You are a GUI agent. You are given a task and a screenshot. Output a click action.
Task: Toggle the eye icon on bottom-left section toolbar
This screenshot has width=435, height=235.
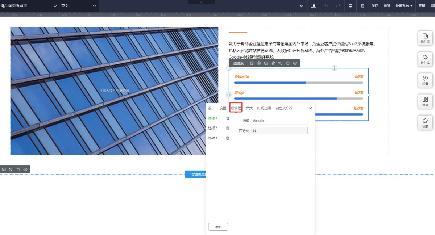pyautogui.click(x=25, y=169)
